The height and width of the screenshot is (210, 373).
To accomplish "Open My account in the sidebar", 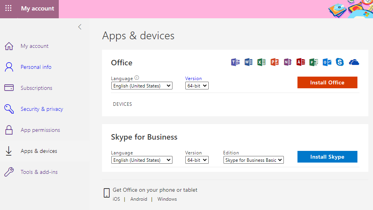I will click(35, 46).
